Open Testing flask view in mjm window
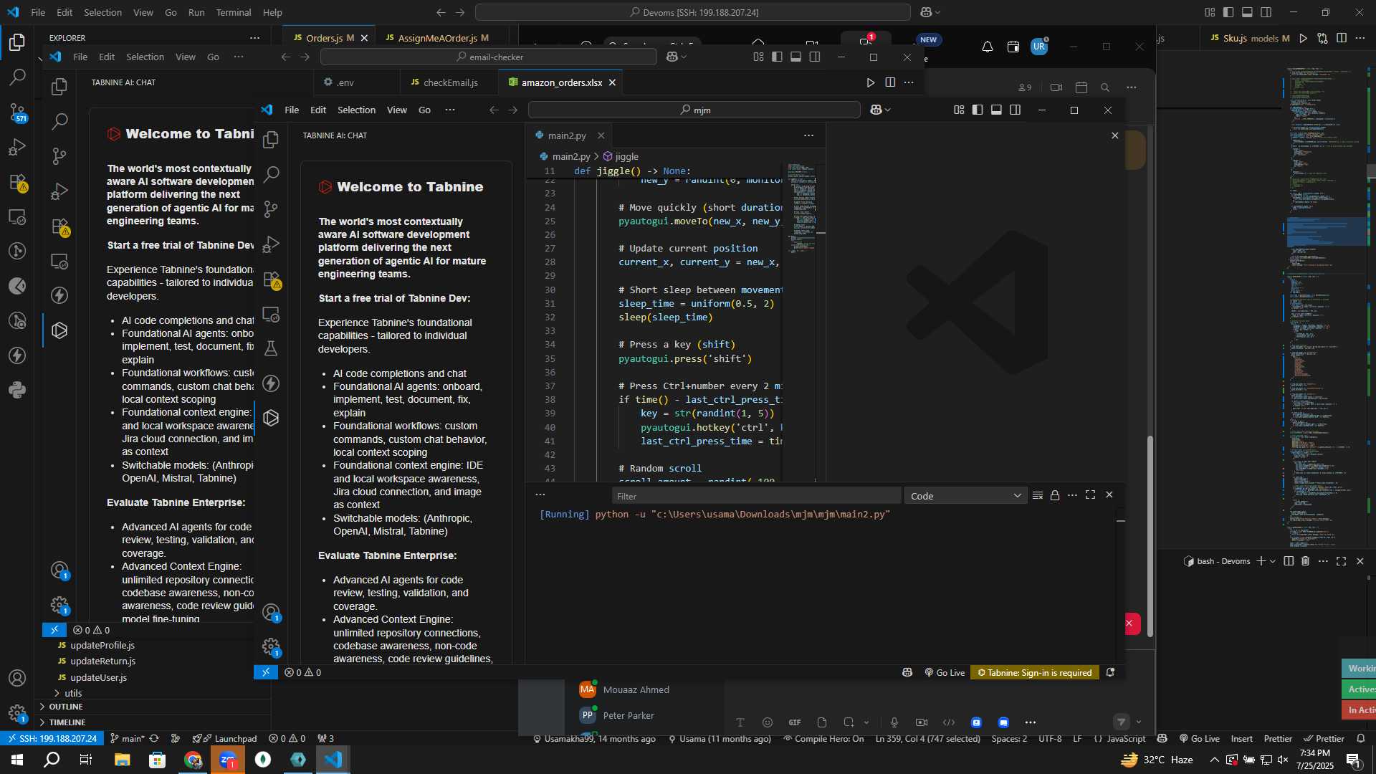1376x774 pixels. 271,348
